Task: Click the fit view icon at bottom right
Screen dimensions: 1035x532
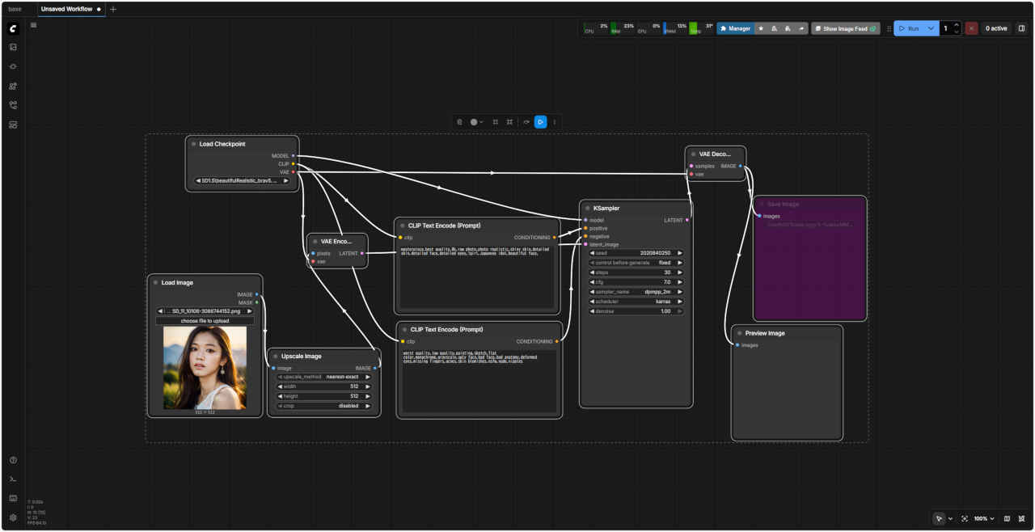Action: [965, 518]
